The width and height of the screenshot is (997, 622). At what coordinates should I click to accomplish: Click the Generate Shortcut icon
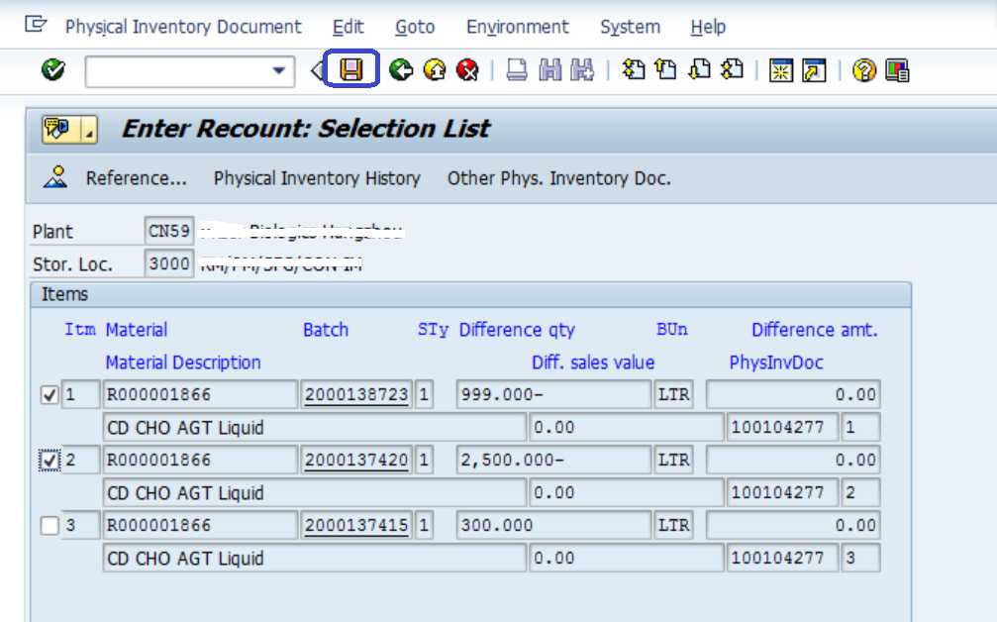click(814, 70)
